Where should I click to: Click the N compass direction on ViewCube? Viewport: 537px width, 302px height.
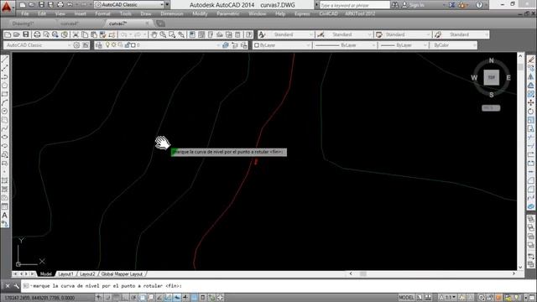[491, 60]
